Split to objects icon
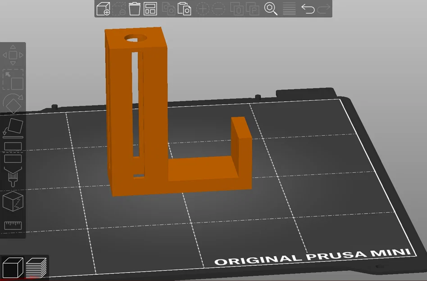427x281 pixels. click(x=236, y=9)
